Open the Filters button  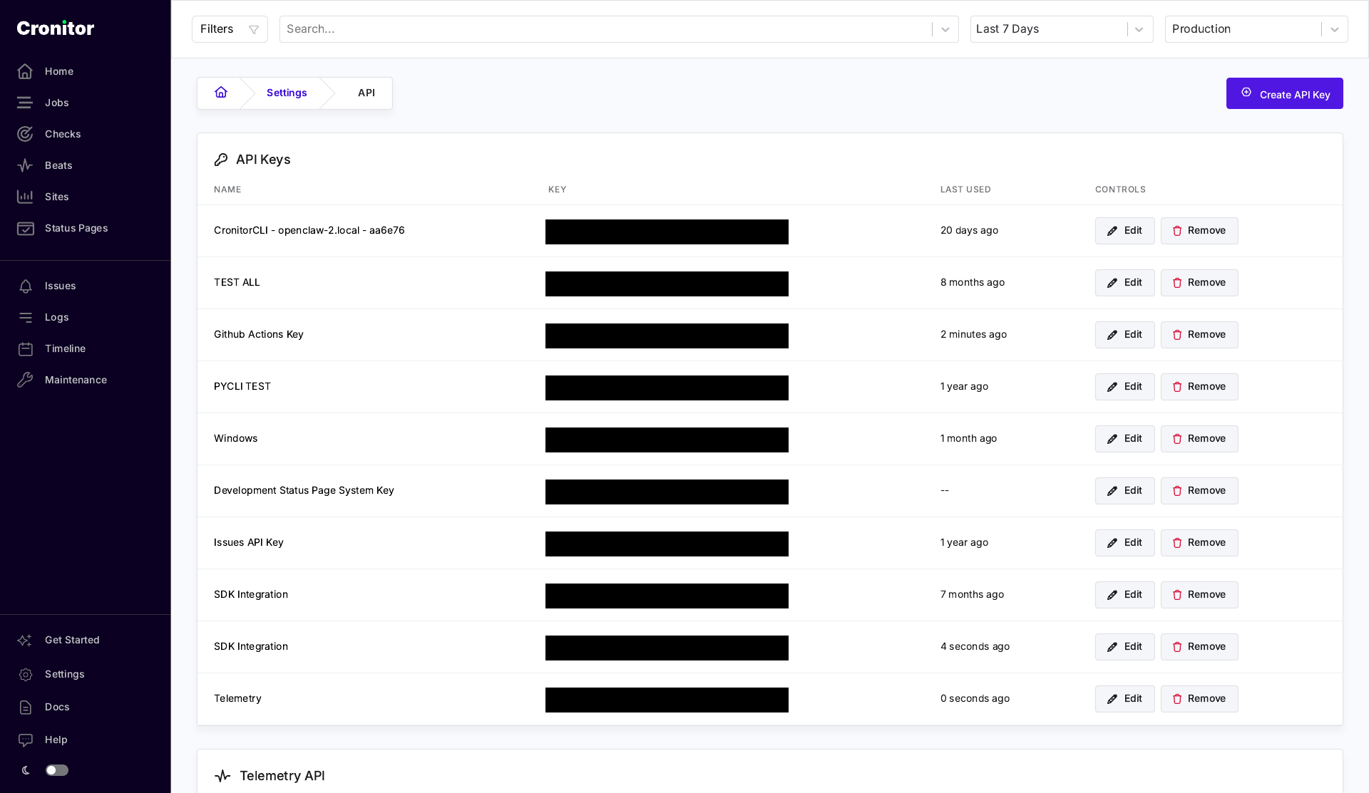(x=230, y=29)
